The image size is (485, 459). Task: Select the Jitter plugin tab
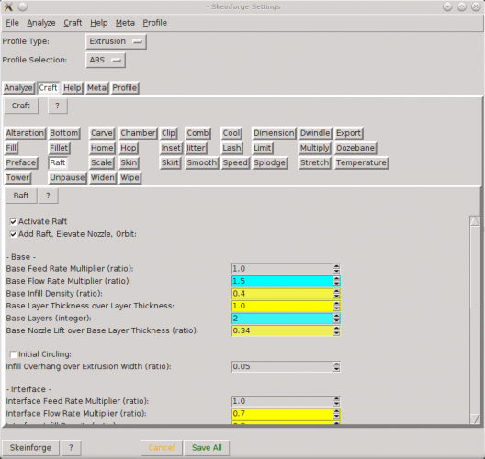(196, 148)
